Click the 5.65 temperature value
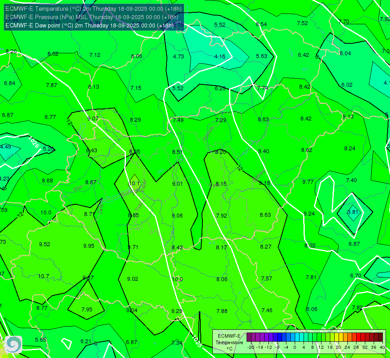Image resolution: width=390 pixels, height=358 pixels. pos(40,340)
